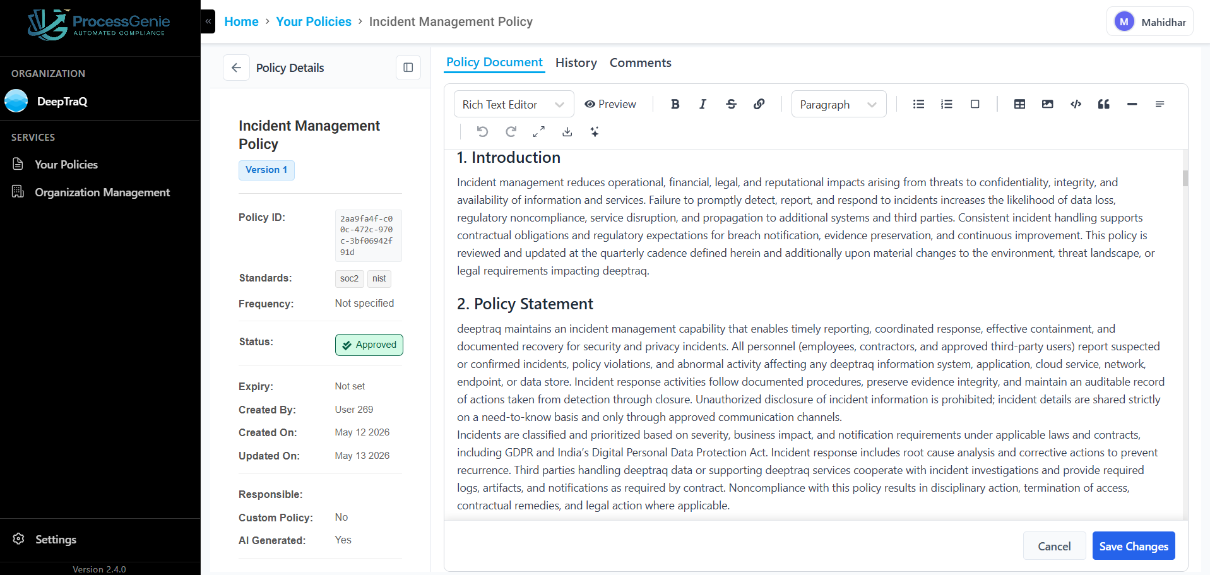Click the Policy ID code value
The height and width of the screenshot is (575, 1210).
coord(368,235)
